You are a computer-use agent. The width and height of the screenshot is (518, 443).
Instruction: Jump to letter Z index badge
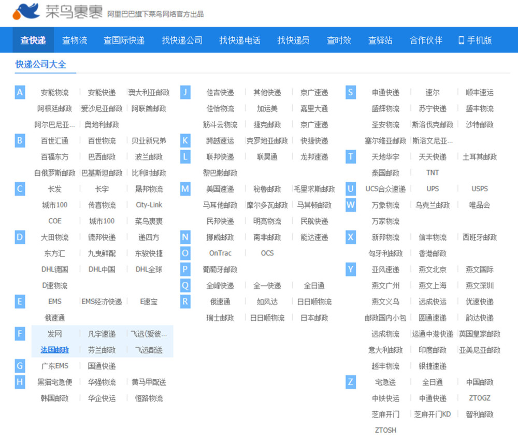(x=351, y=382)
